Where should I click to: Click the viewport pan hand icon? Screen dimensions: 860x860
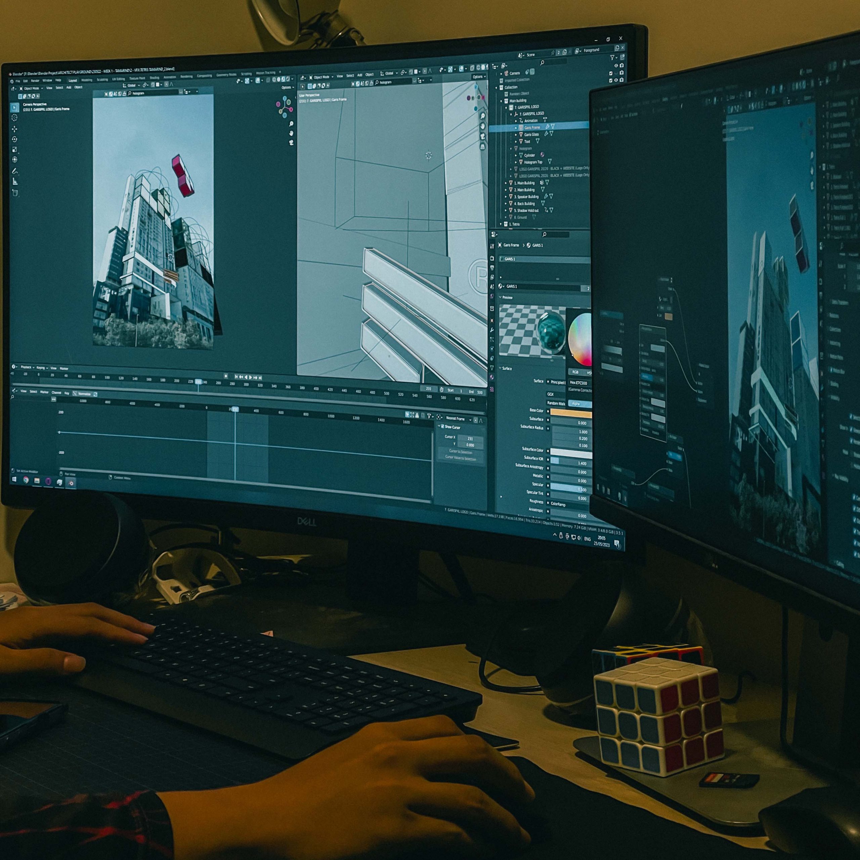[291, 133]
